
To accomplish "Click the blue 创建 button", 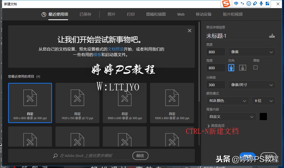I will 247,156.
